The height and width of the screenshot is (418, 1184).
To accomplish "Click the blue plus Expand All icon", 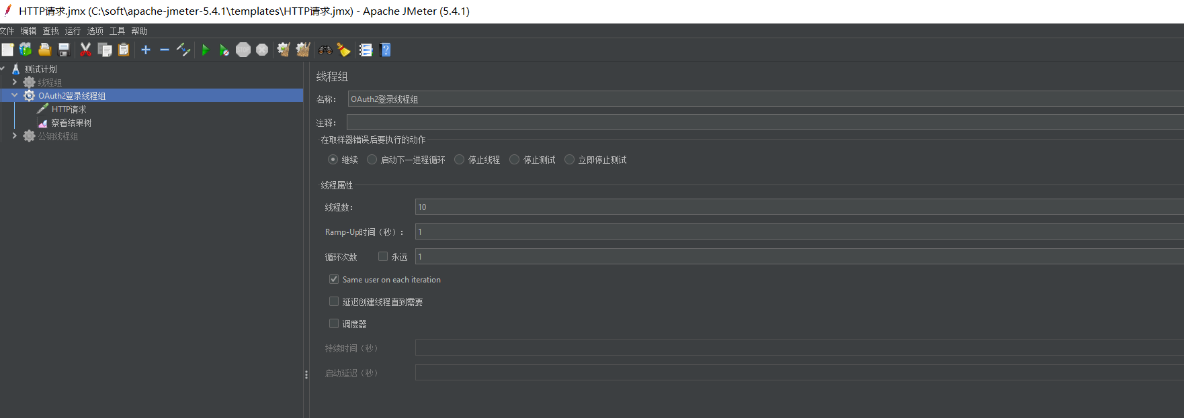I will pos(146,50).
